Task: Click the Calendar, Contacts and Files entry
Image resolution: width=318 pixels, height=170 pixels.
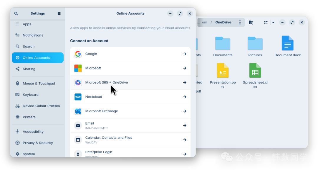Action: pyautogui.click(x=130, y=140)
